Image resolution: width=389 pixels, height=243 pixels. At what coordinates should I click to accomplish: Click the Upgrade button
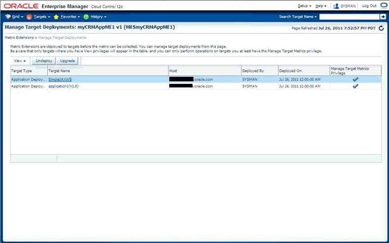point(67,61)
